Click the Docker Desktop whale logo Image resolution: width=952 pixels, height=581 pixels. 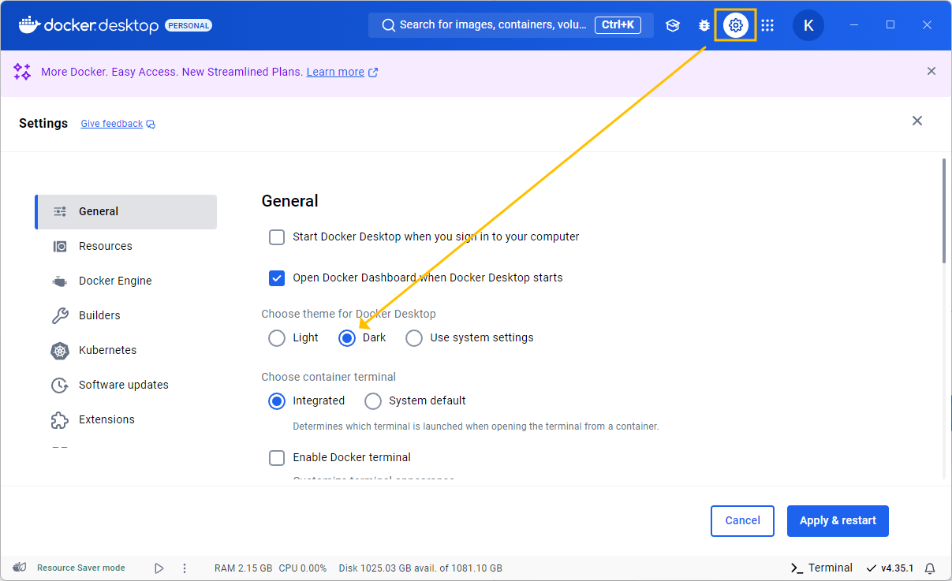29,24
